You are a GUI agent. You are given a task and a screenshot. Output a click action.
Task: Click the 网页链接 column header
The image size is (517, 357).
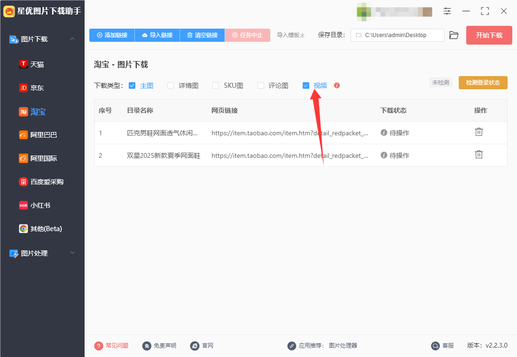[225, 110]
